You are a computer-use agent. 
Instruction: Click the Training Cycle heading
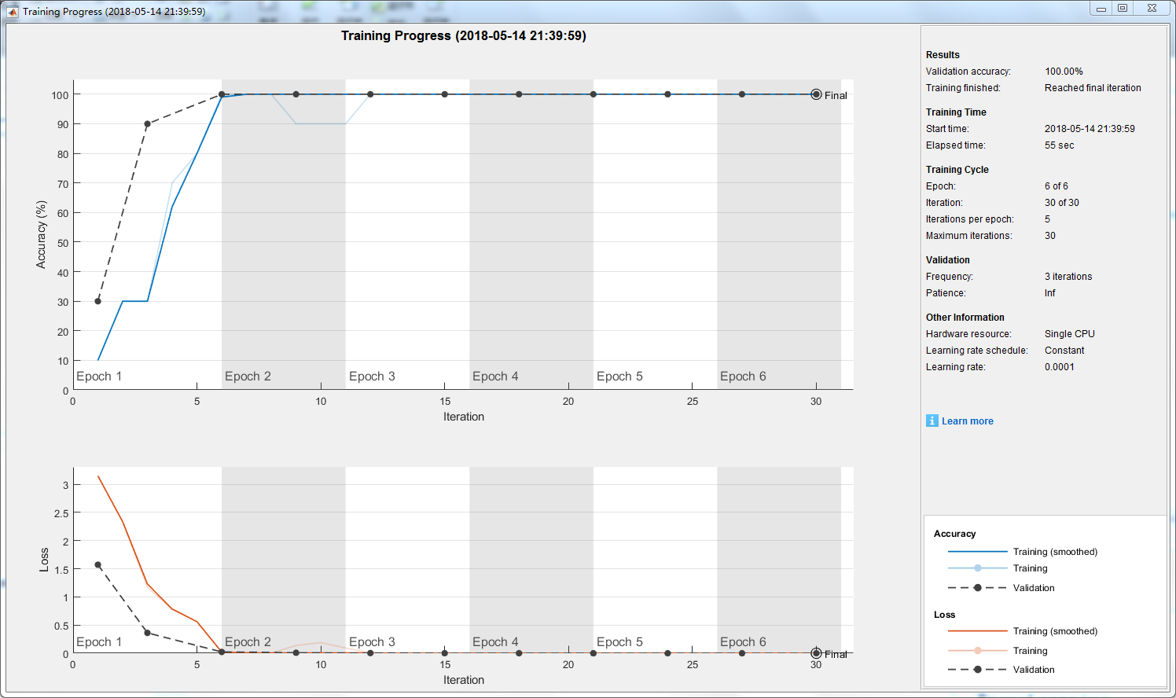[957, 170]
